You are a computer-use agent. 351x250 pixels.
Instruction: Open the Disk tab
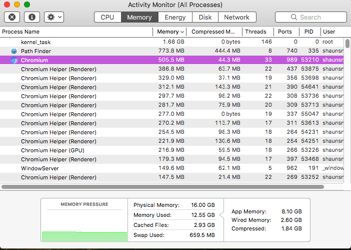(205, 17)
